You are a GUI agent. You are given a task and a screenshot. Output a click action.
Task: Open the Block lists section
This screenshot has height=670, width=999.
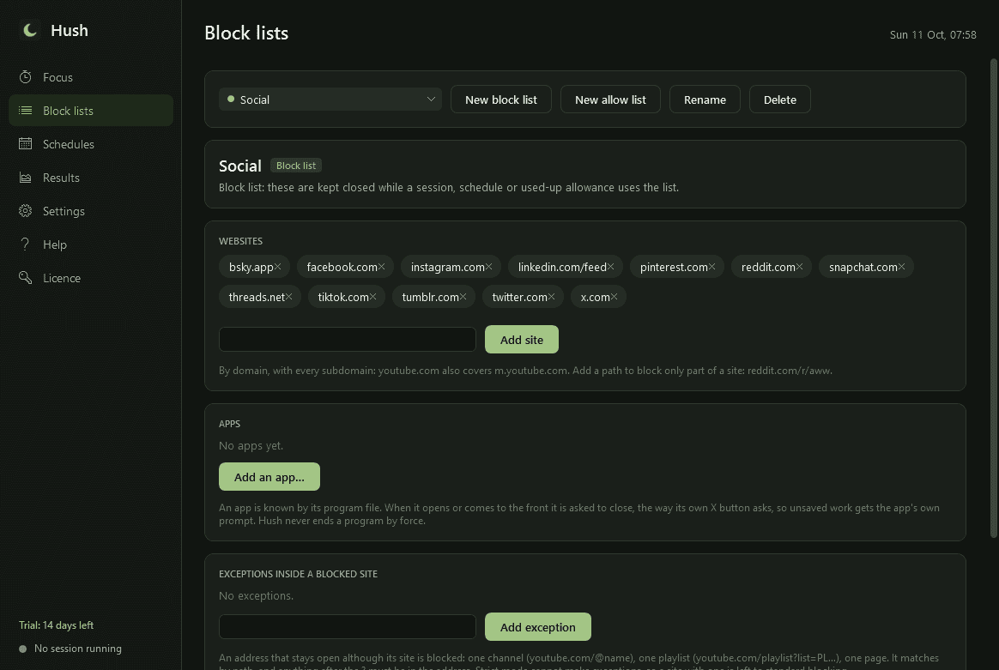click(x=91, y=111)
